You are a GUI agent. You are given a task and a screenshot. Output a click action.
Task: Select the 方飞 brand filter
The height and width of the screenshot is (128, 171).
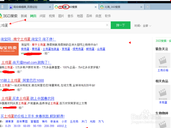pos(101,122)
